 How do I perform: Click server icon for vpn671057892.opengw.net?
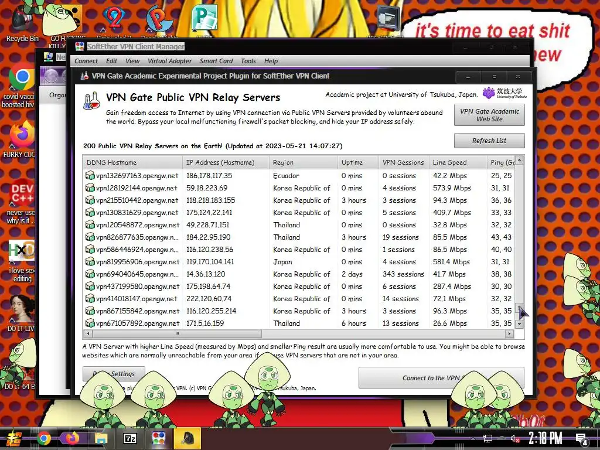(90, 323)
